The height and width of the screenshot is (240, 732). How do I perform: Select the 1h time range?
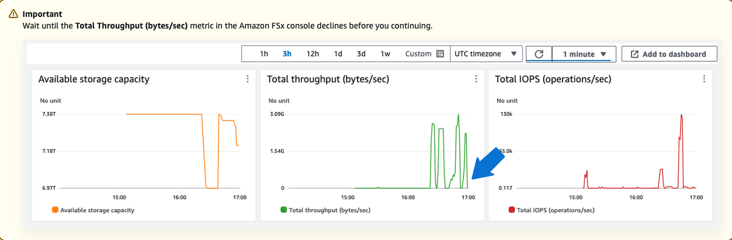(264, 54)
